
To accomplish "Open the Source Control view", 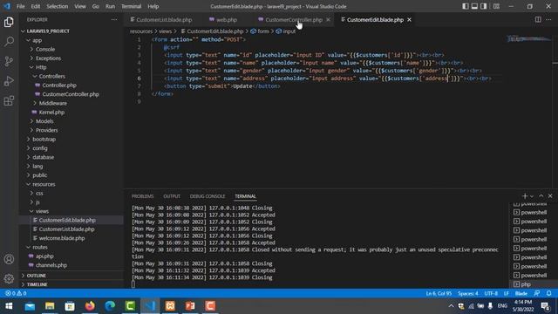I will coord(9,61).
